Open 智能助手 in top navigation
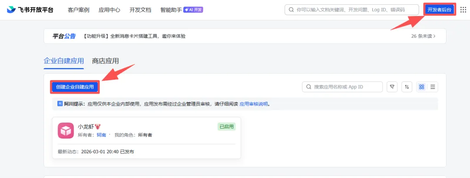Screen dimensions: 470x178 (171, 10)
